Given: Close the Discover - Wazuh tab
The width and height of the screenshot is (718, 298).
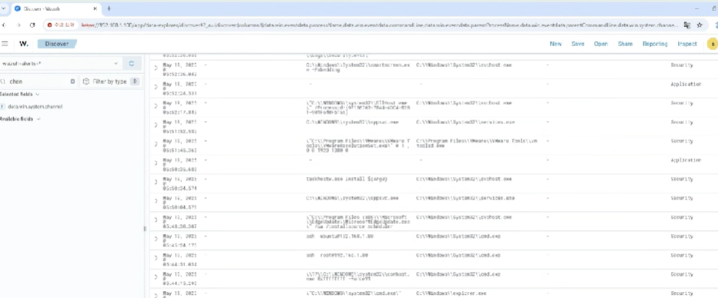Looking at the screenshot, I should [95, 8].
